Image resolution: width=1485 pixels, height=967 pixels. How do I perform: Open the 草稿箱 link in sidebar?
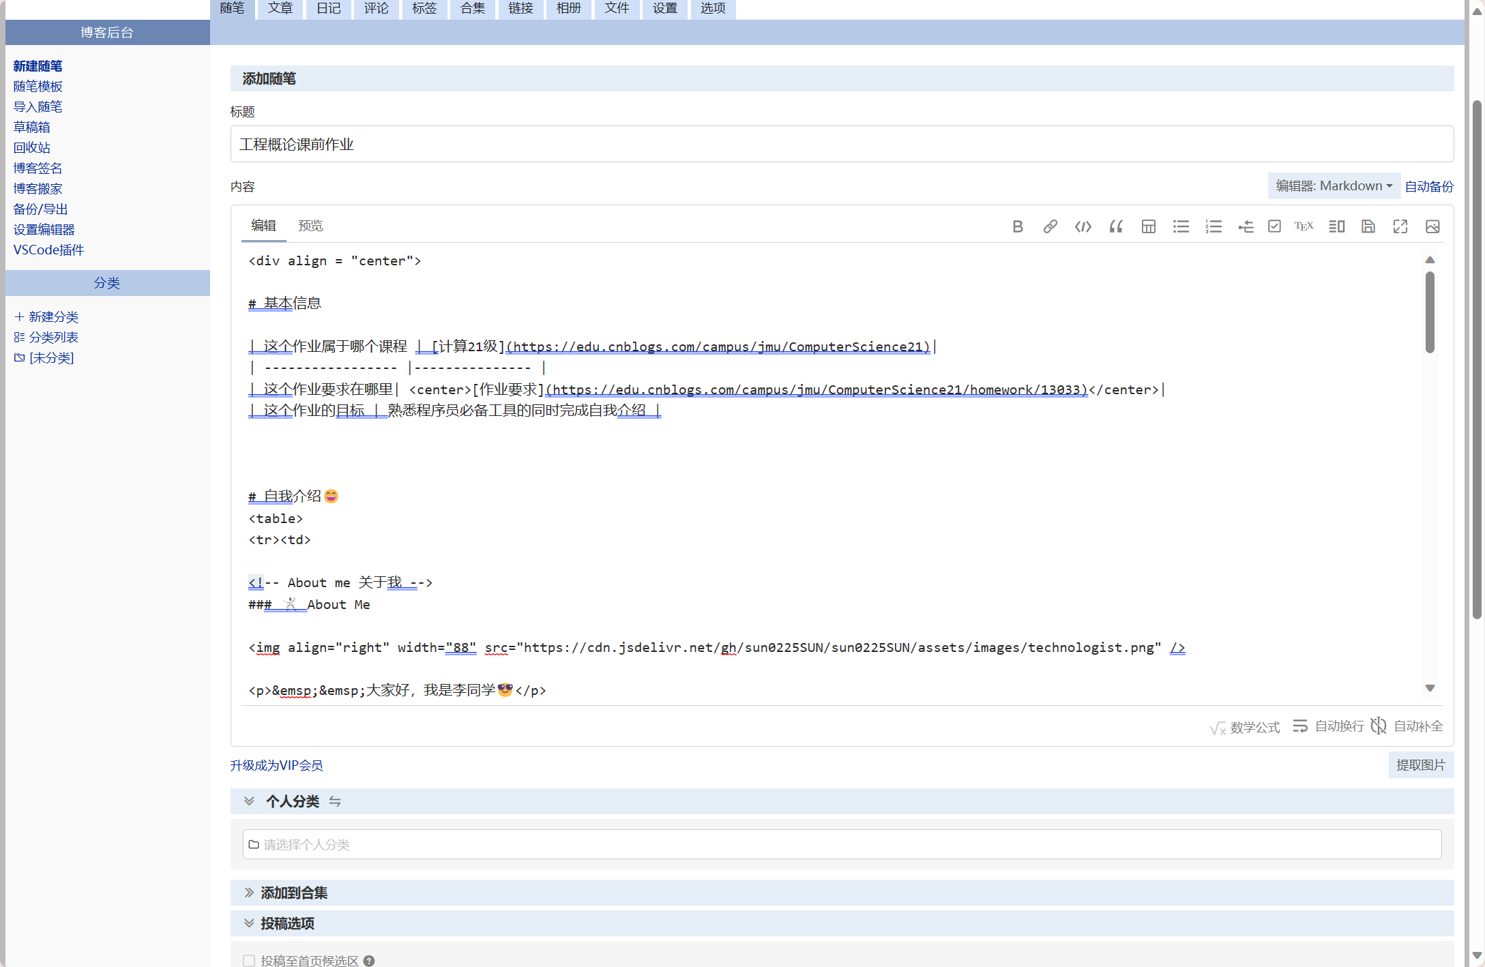[31, 127]
